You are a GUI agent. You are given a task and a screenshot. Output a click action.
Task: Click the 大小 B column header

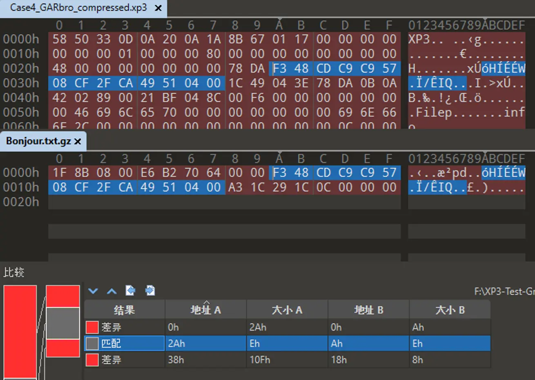(449, 309)
